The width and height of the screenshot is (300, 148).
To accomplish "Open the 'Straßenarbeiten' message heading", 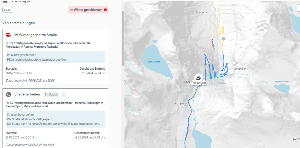I will click(x=27, y=94).
